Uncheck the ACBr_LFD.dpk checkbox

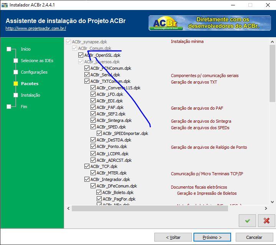(x=93, y=94)
